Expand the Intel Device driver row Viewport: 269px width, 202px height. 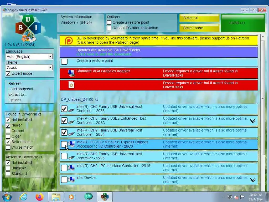pos(252,180)
